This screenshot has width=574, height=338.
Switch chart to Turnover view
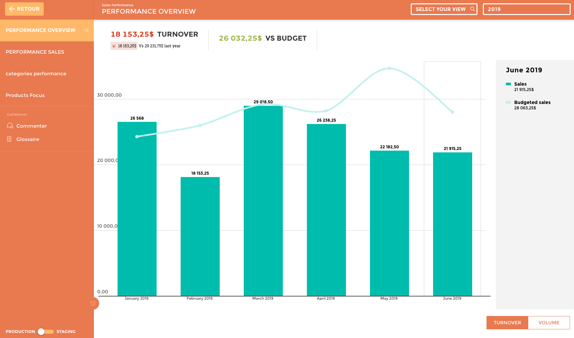click(507, 323)
